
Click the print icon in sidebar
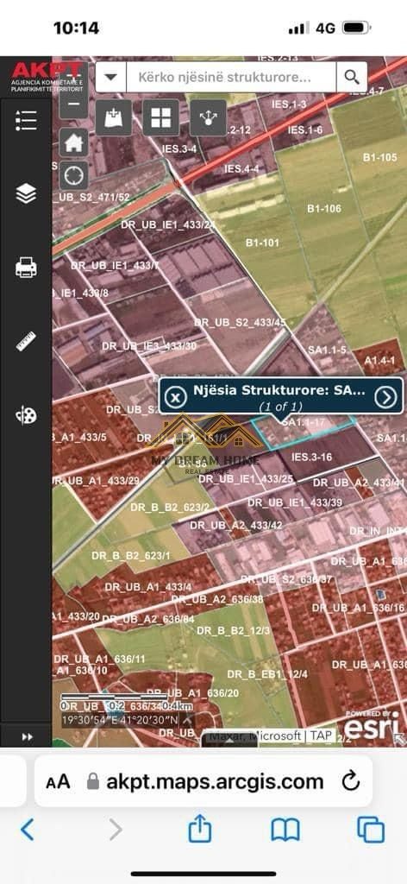(26, 268)
